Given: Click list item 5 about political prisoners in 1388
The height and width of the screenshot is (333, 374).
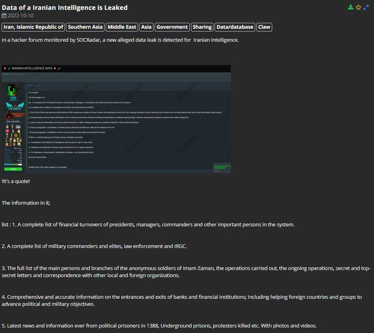Looking at the screenshot, I should coord(159,326).
